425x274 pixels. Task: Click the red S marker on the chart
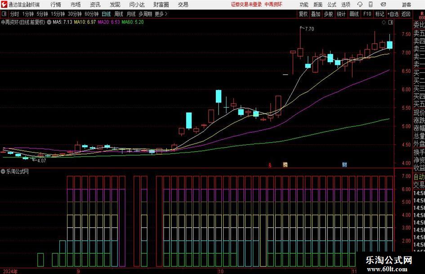(270, 165)
